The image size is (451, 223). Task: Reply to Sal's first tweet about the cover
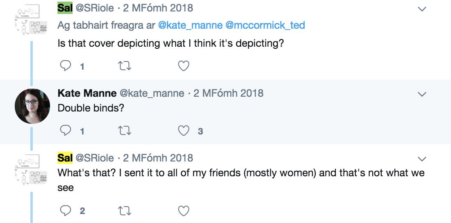66,66
